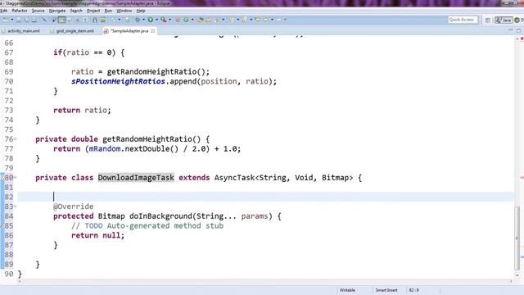Click the Debug bug icon
The image size is (524, 295).
[138, 20]
